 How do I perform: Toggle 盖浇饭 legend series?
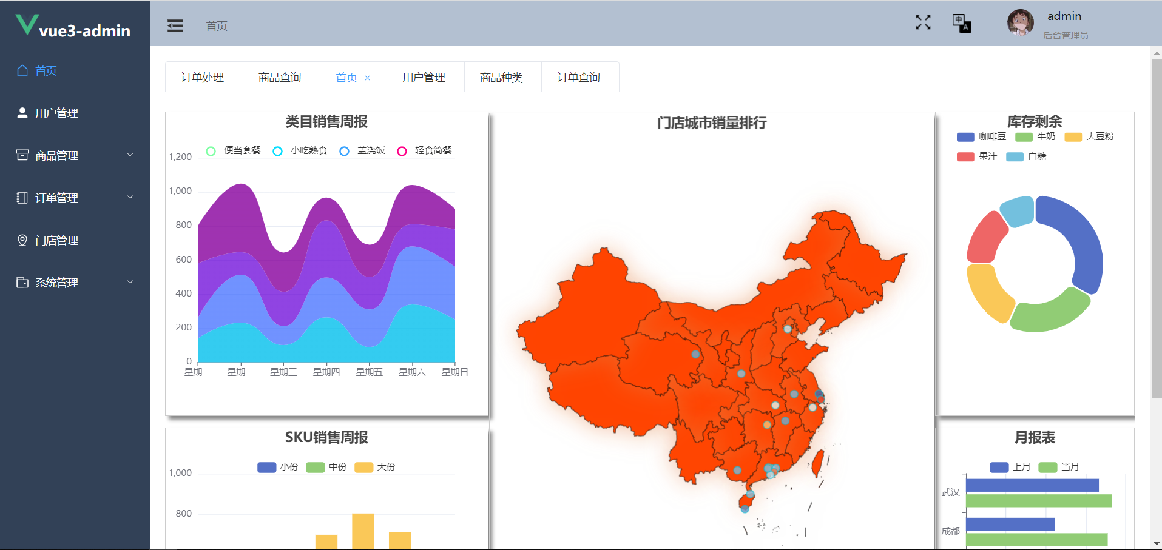coord(362,150)
